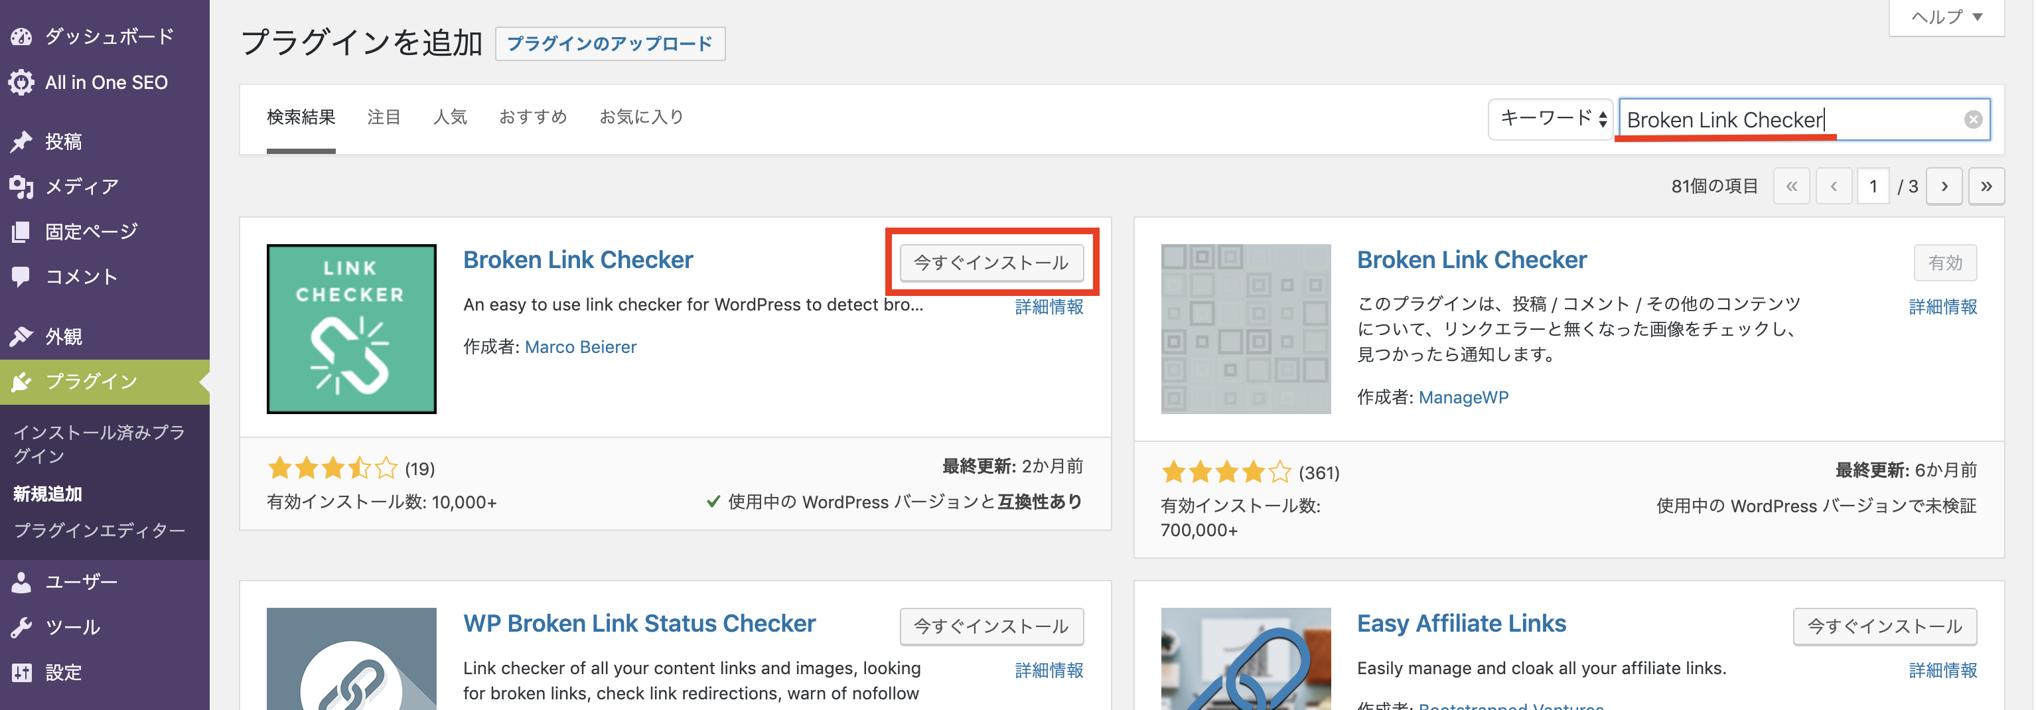Click the media icon beside メディア
Screen dimensions: 2036x710
click(21, 186)
